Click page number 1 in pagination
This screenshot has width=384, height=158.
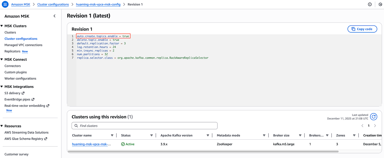[369, 126]
